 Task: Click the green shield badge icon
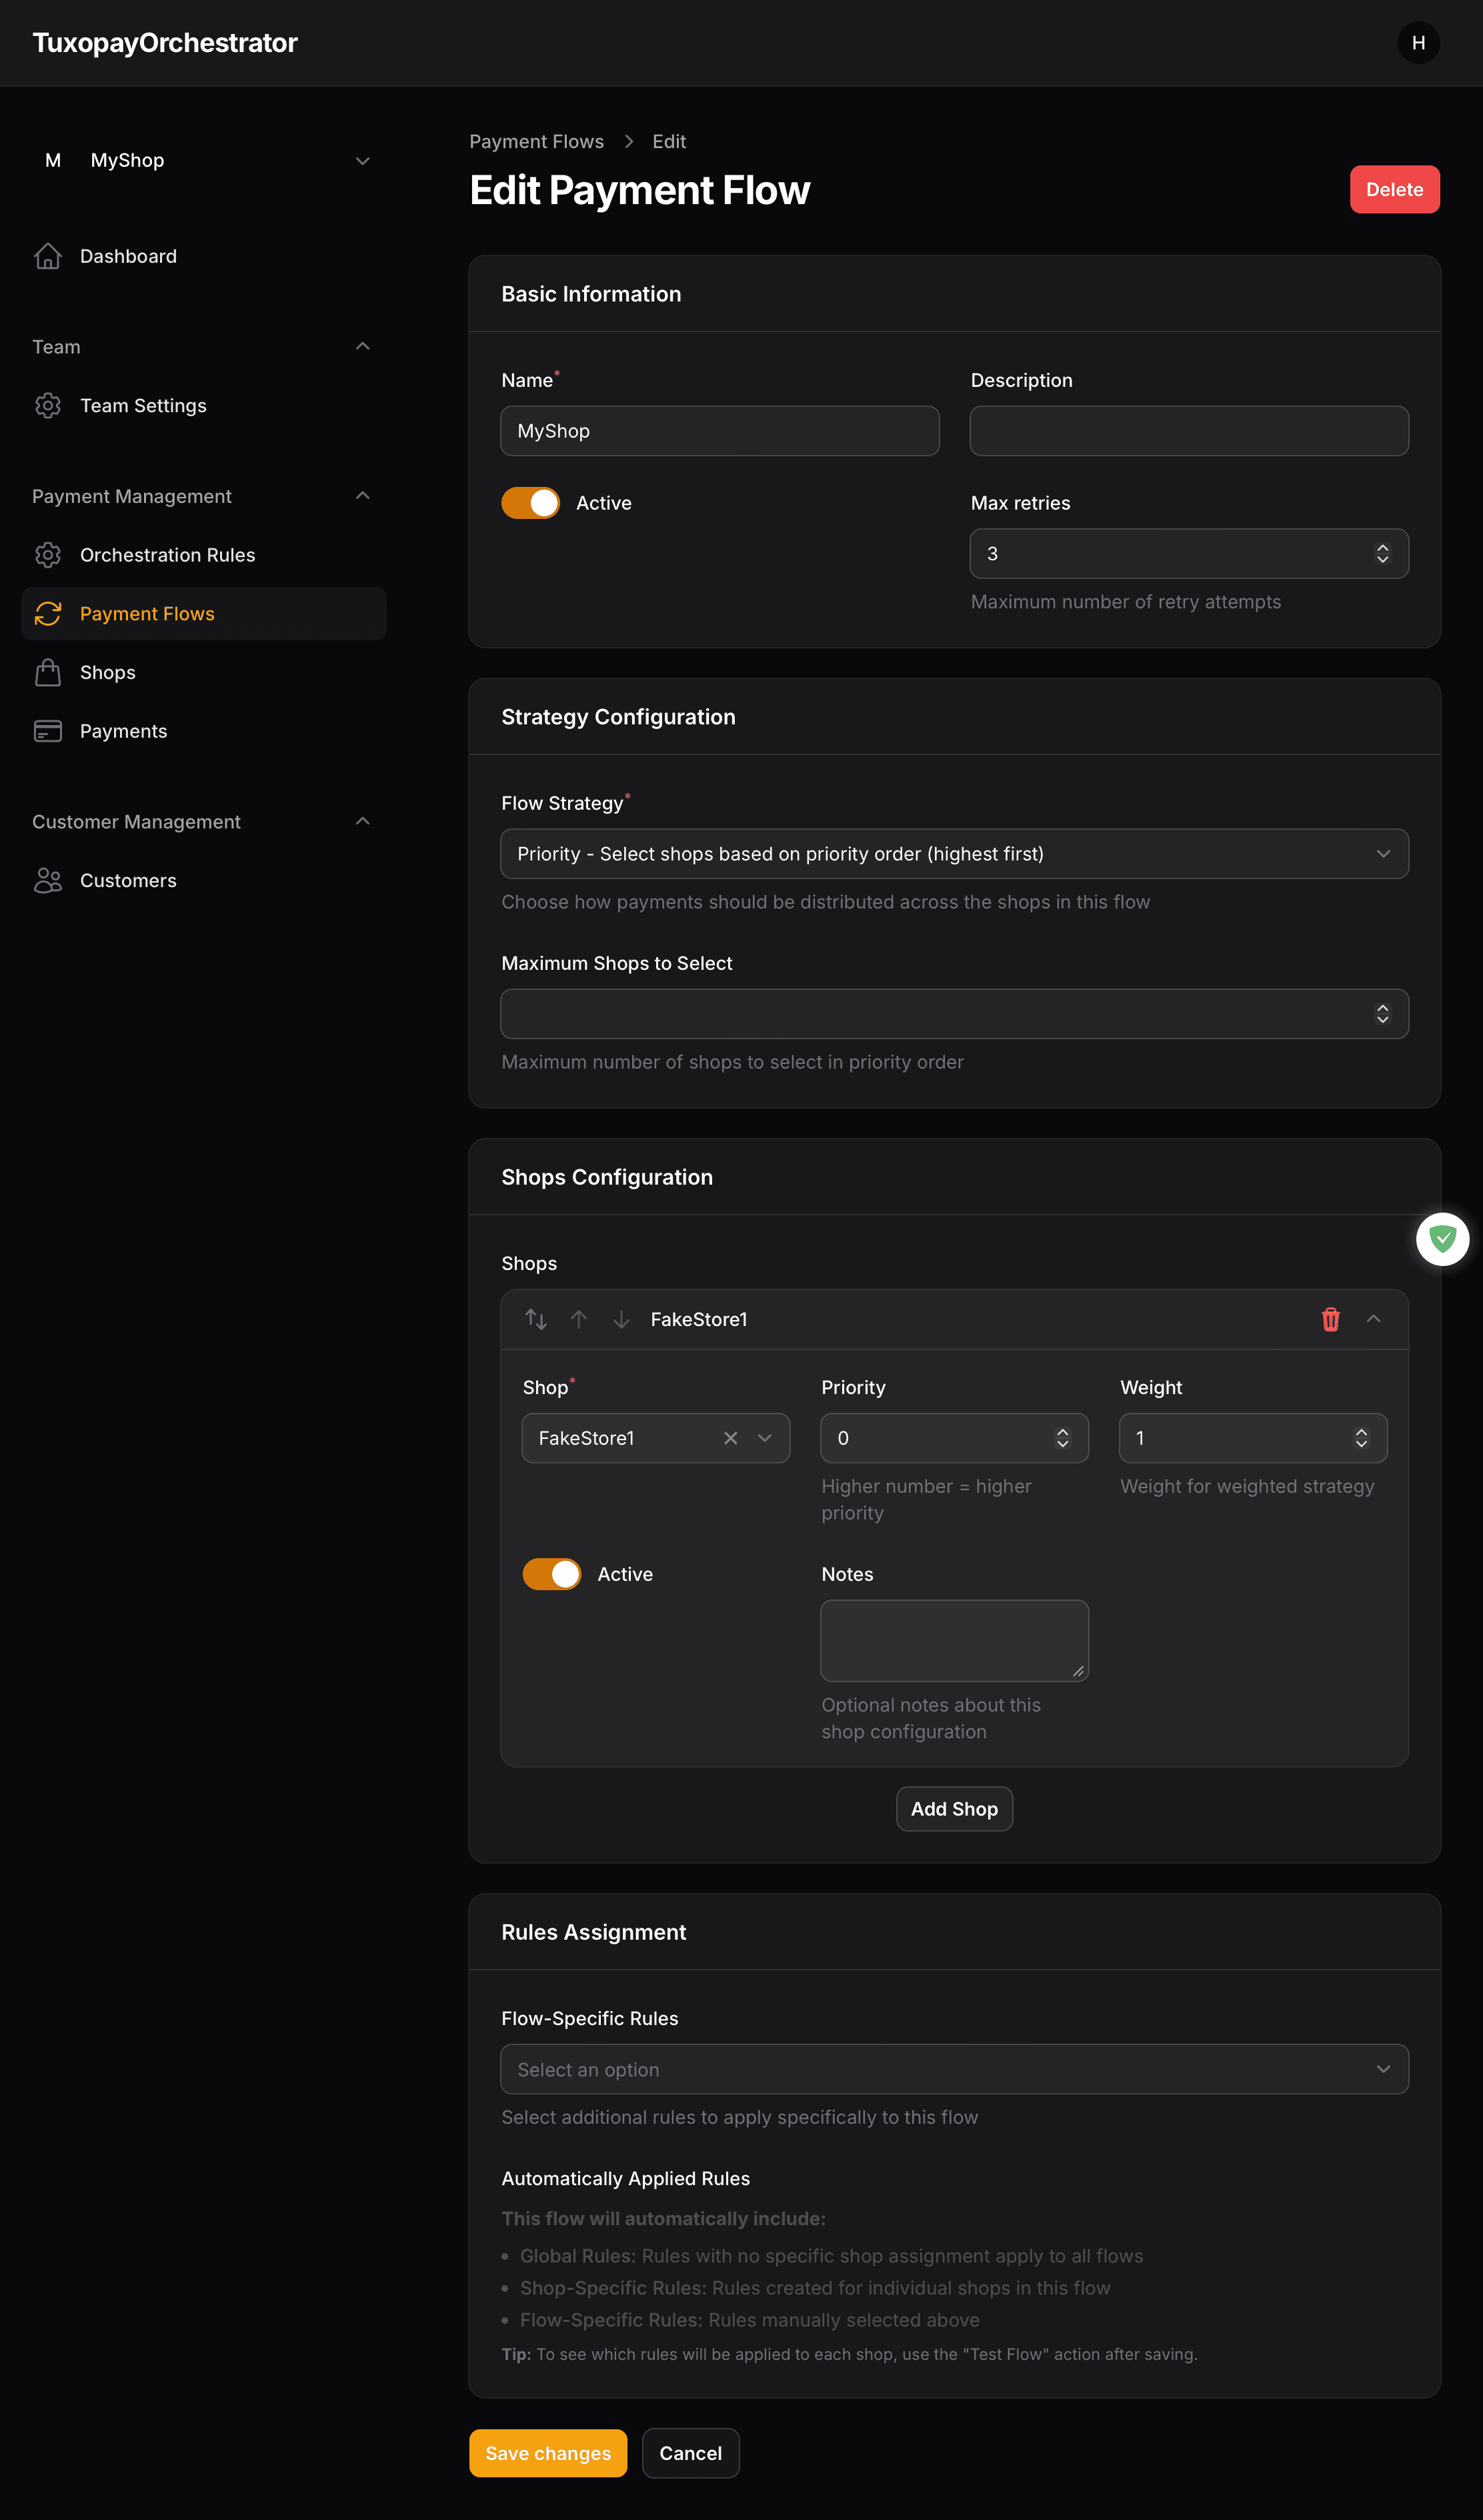pyautogui.click(x=1442, y=1239)
